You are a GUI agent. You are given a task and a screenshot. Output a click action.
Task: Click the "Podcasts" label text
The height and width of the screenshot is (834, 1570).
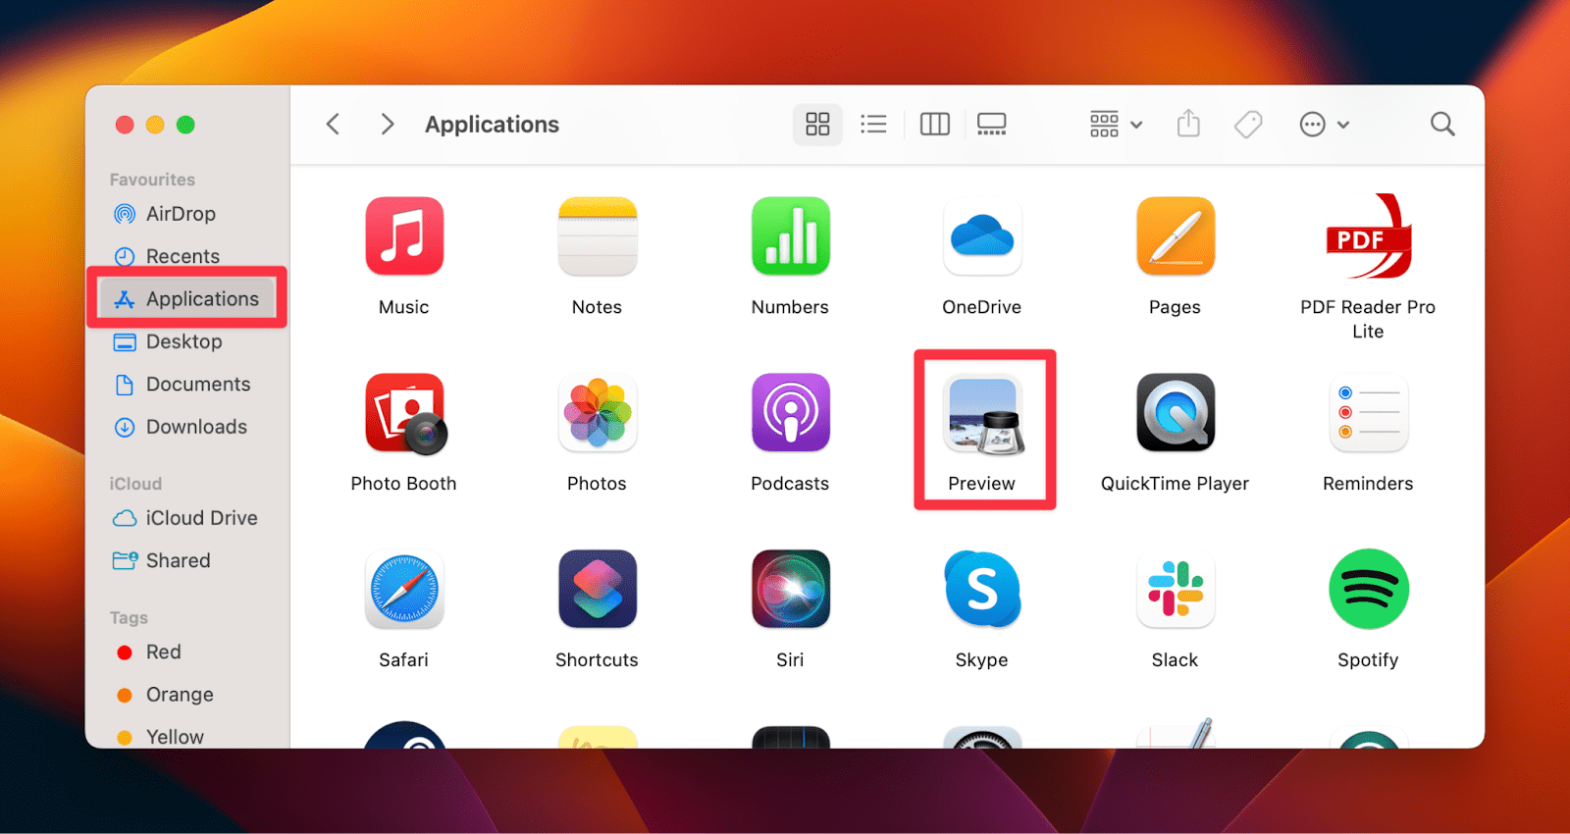coord(790,484)
